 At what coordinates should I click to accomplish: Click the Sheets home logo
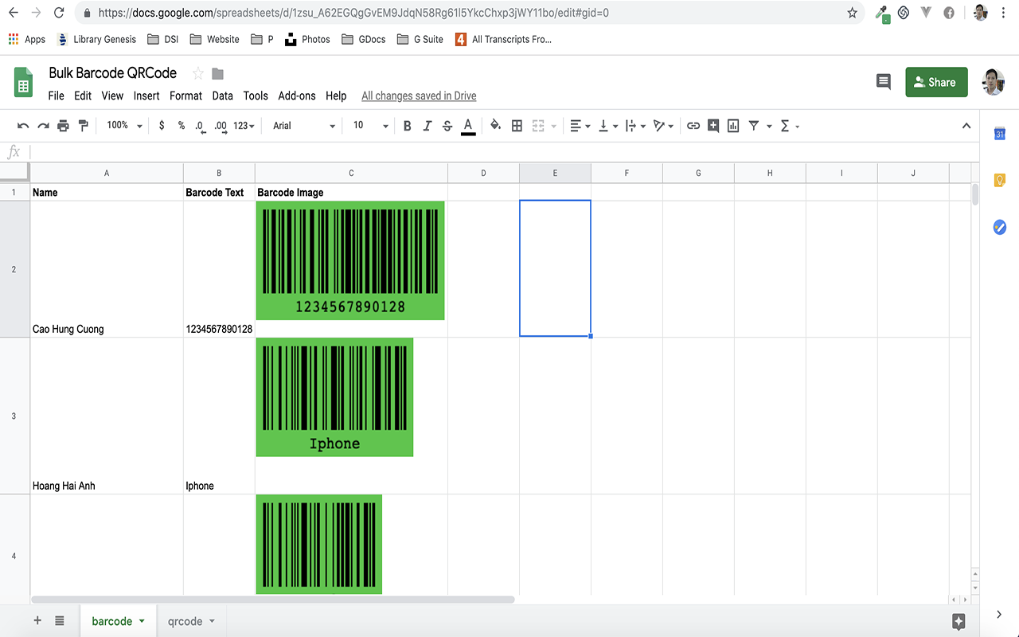pyautogui.click(x=23, y=82)
